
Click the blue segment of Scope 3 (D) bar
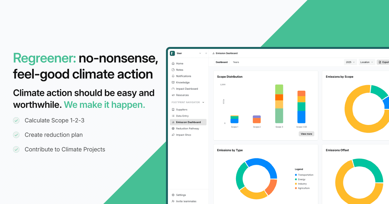tap(301, 117)
